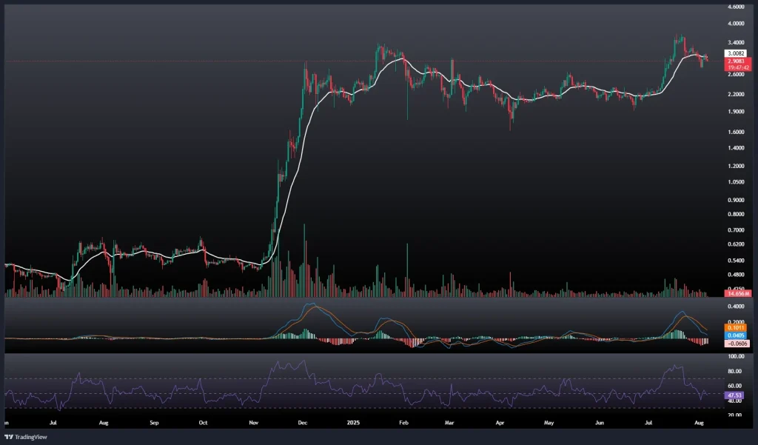Click the 0.4000 level on MACD scale
Screen dimensions: 758x445
(x=737, y=306)
